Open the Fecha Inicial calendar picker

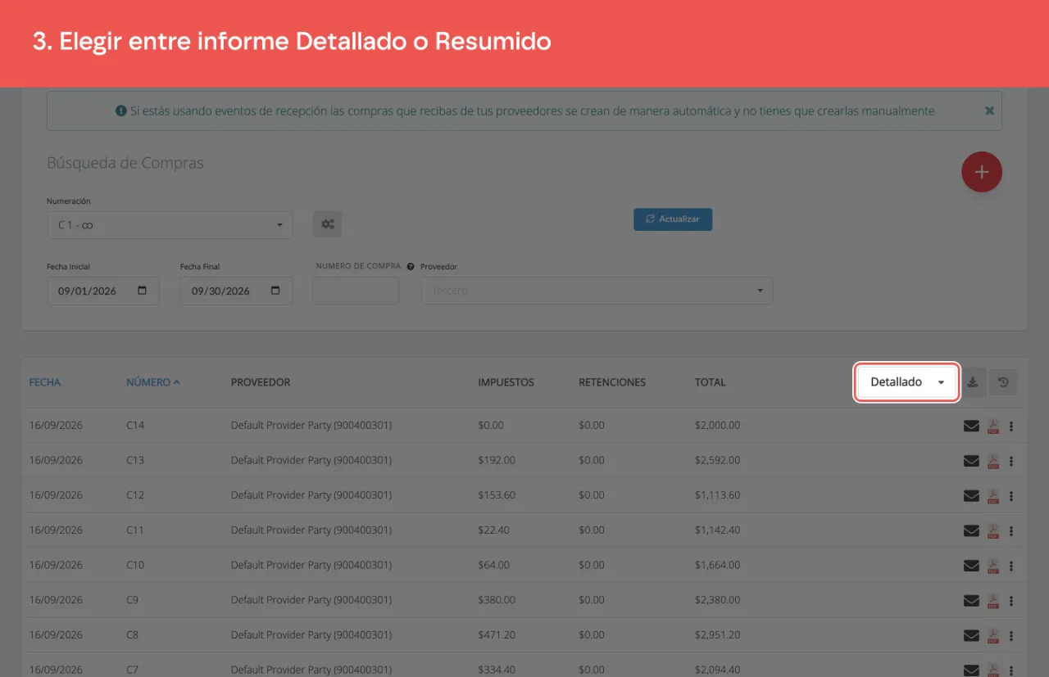pos(143,291)
